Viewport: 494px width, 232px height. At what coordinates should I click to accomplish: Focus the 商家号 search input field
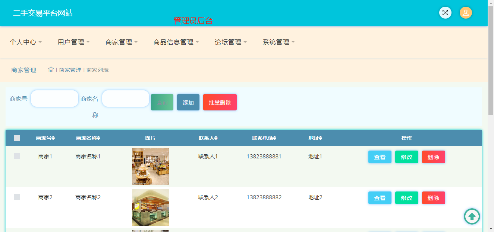[54, 99]
